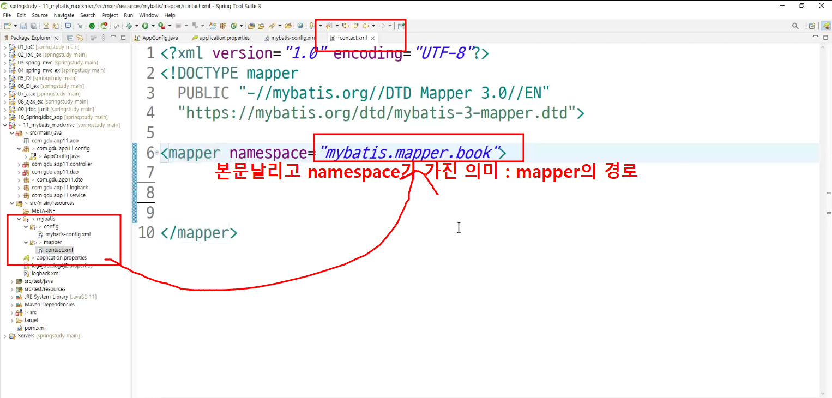This screenshot has width=832, height=398.
Task: Switch to the Spring perspective icon
Action: (826, 26)
